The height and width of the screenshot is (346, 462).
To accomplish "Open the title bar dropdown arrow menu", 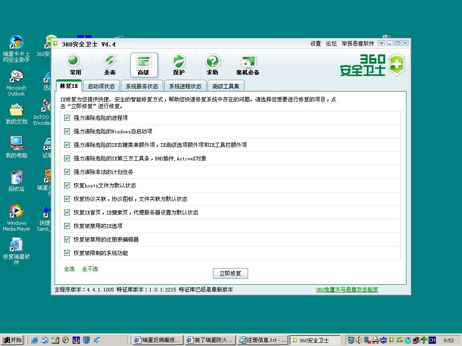I will 381,43.
